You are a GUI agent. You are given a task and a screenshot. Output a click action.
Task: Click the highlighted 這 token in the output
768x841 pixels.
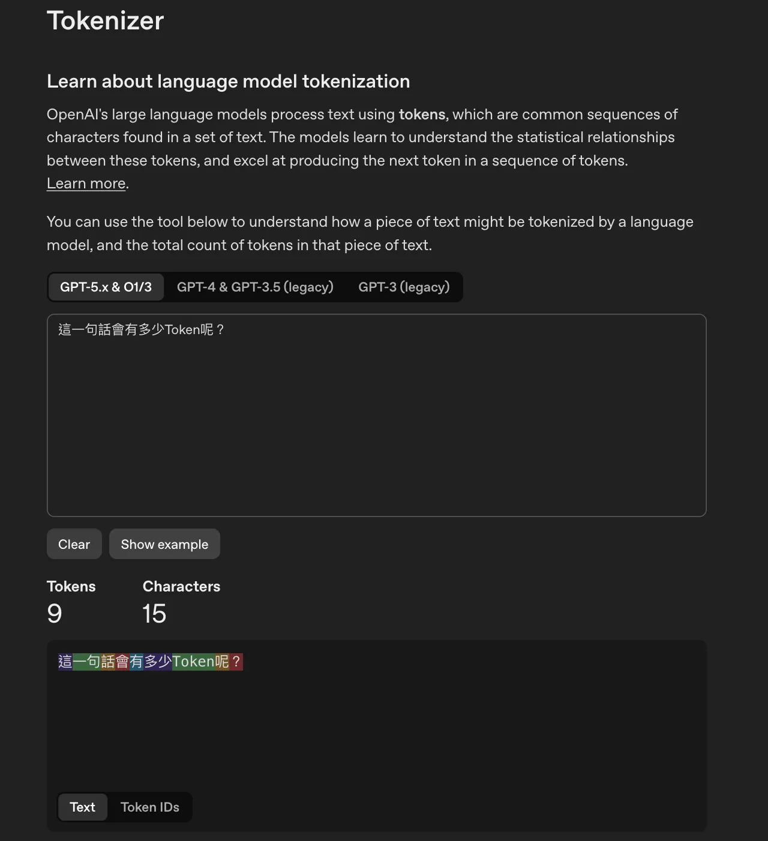tap(65, 662)
